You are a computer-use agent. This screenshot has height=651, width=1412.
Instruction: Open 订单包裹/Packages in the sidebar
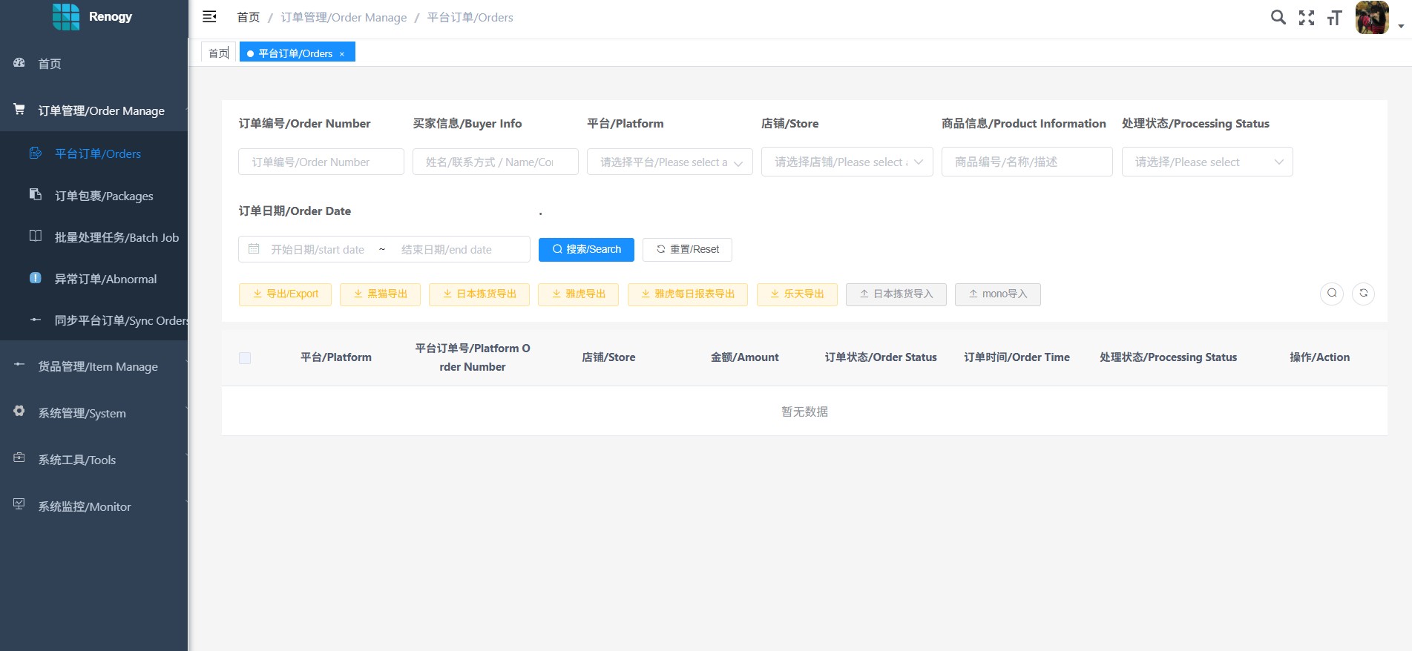click(x=104, y=196)
